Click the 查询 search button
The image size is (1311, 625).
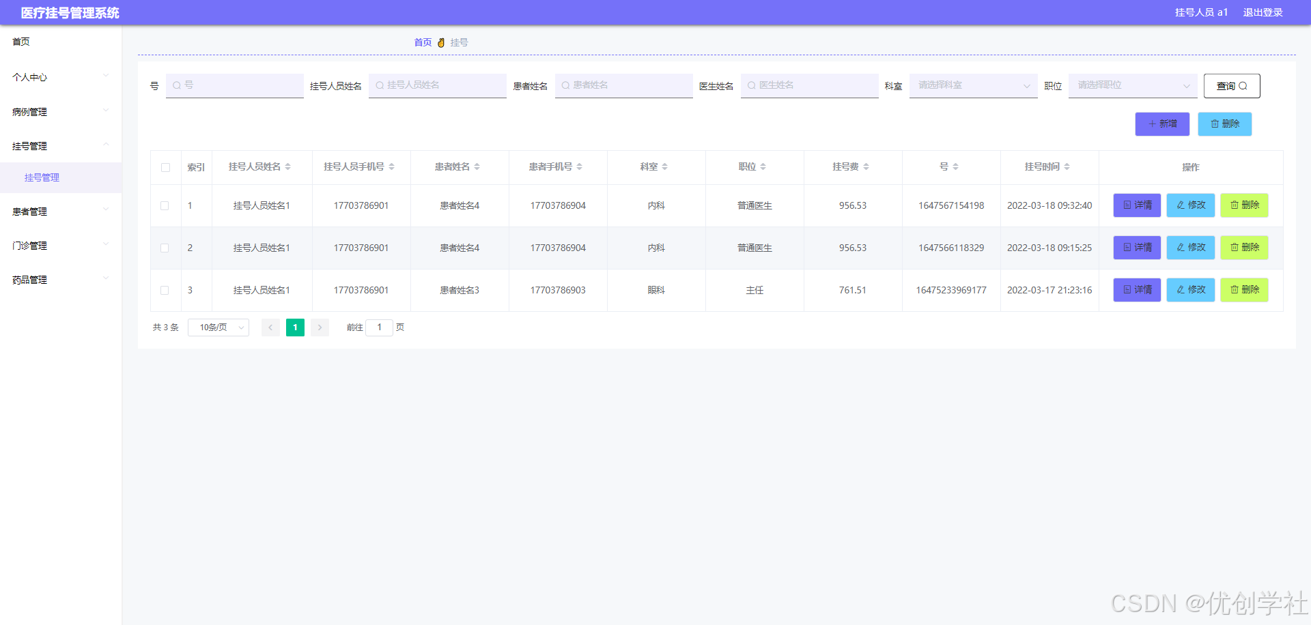coord(1232,86)
